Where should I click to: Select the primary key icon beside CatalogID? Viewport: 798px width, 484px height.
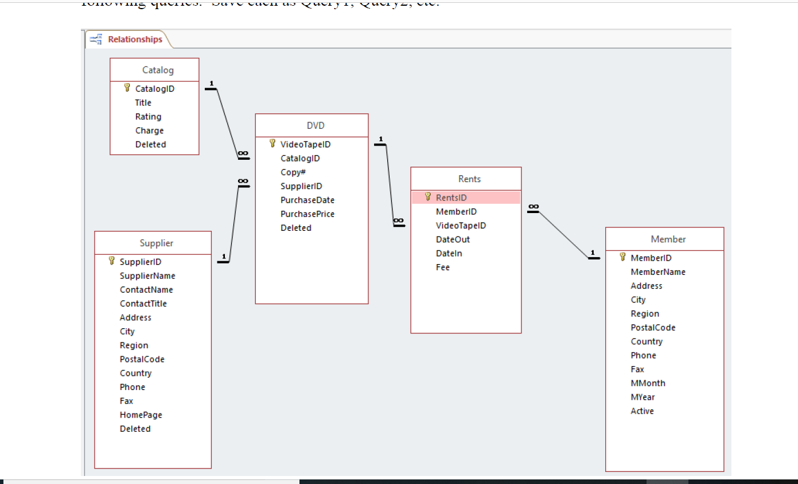click(127, 89)
